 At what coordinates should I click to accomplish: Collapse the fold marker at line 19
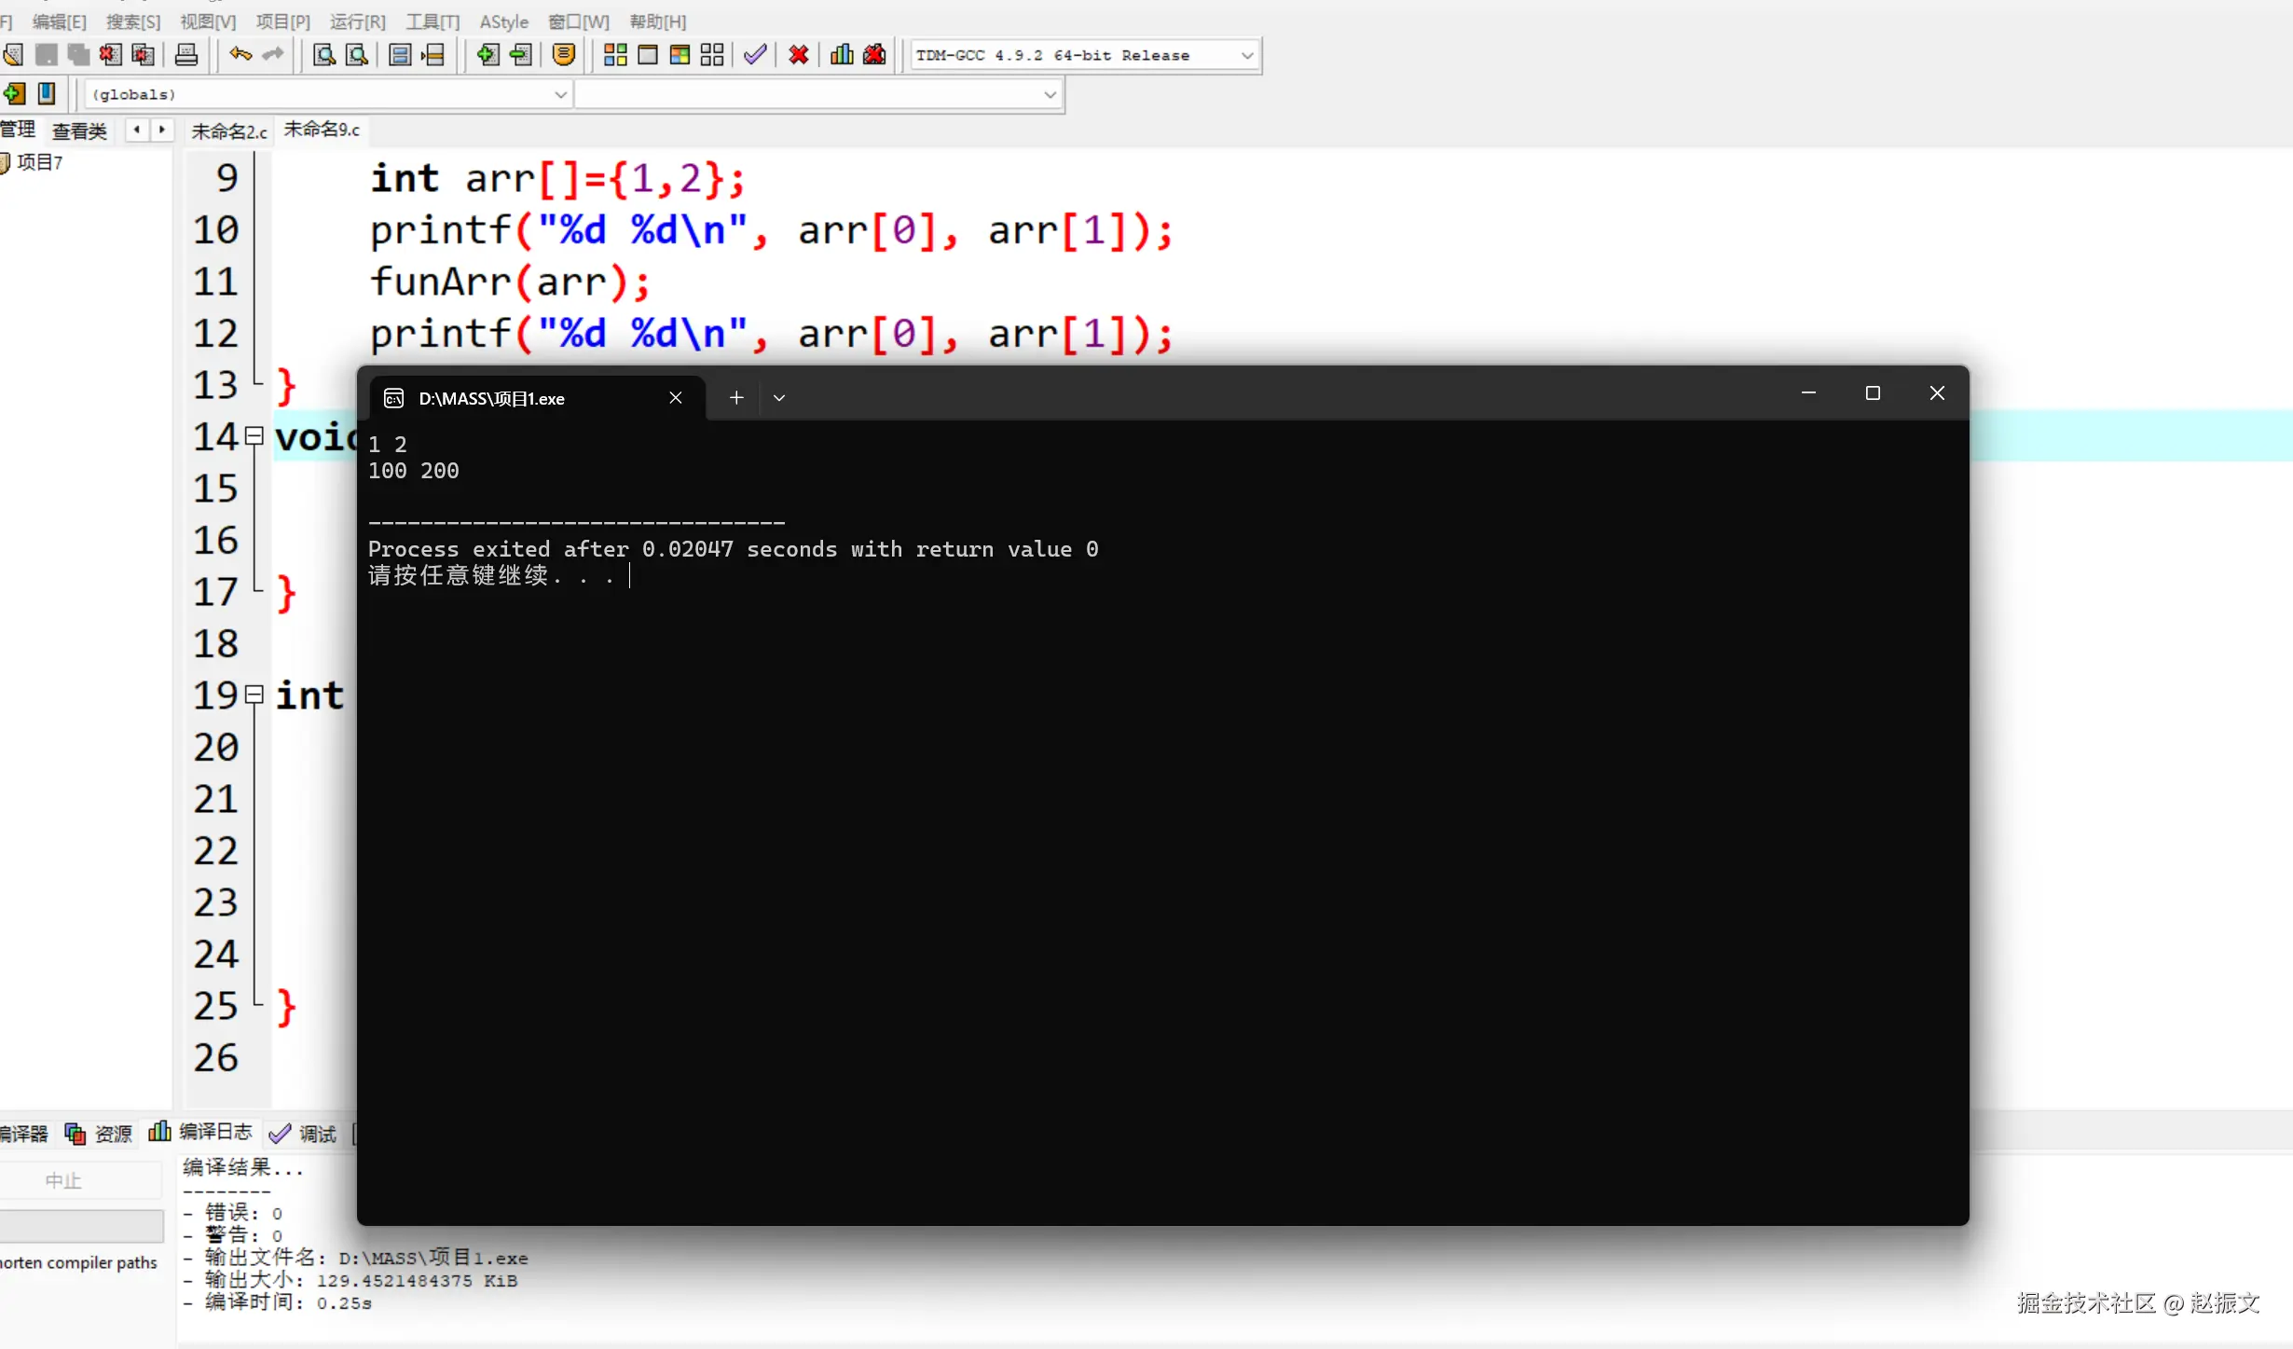point(254,695)
